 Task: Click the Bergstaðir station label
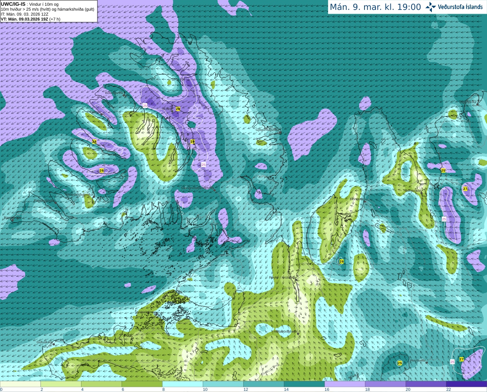412,191
